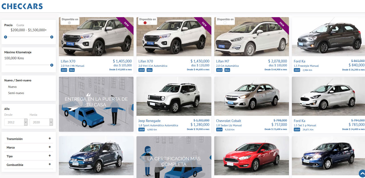Expand the Tipo filter section

pos(29,156)
